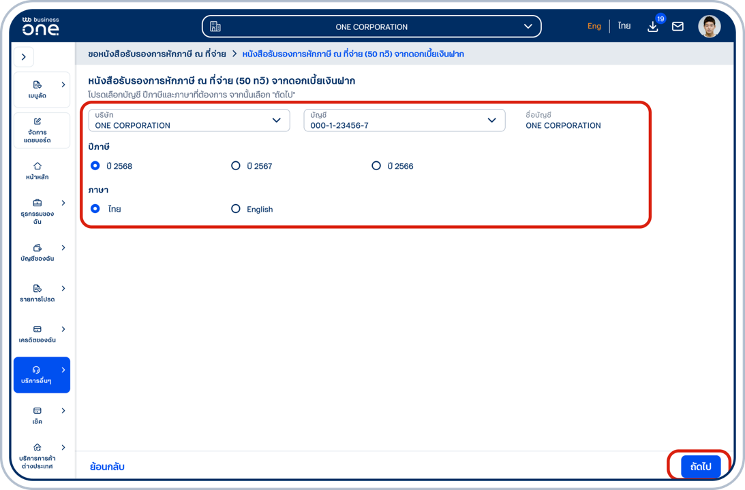The height and width of the screenshot is (490, 745).
Task: Expand the collapsed sidebar arrow button
Action: point(24,57)
